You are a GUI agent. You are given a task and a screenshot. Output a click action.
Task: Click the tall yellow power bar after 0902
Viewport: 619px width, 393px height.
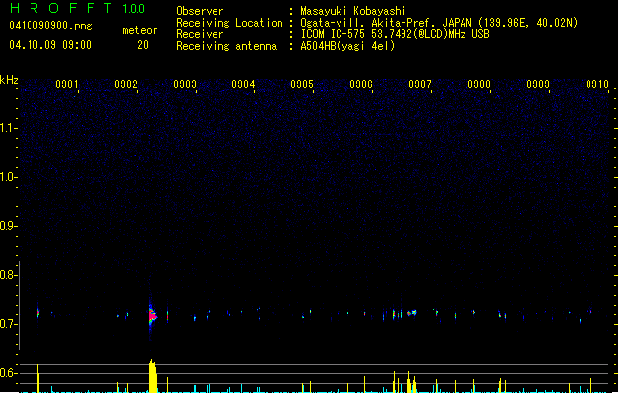click(x=153, y=375)
